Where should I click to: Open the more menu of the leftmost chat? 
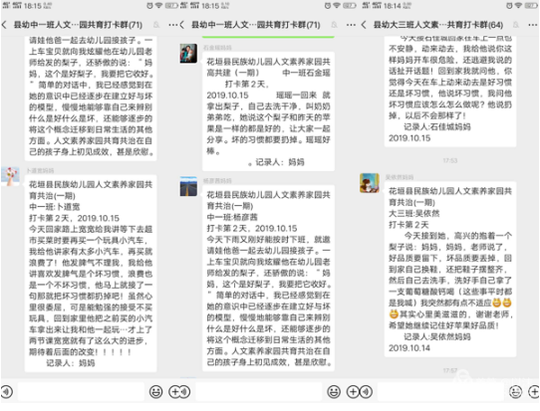click(173, 25)
